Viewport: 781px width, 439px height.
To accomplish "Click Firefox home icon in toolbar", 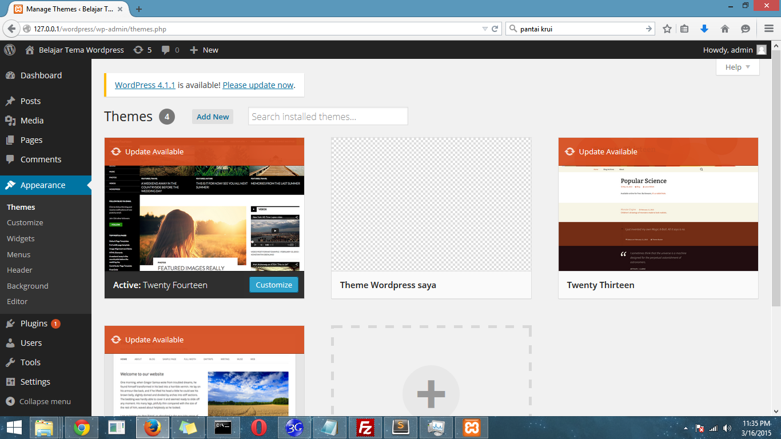I will point(725,29).
